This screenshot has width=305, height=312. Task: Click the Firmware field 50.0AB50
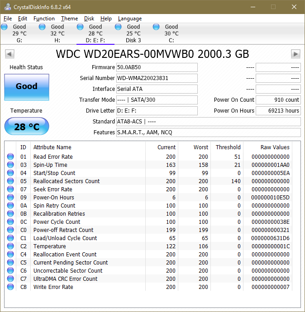point(157,67)
